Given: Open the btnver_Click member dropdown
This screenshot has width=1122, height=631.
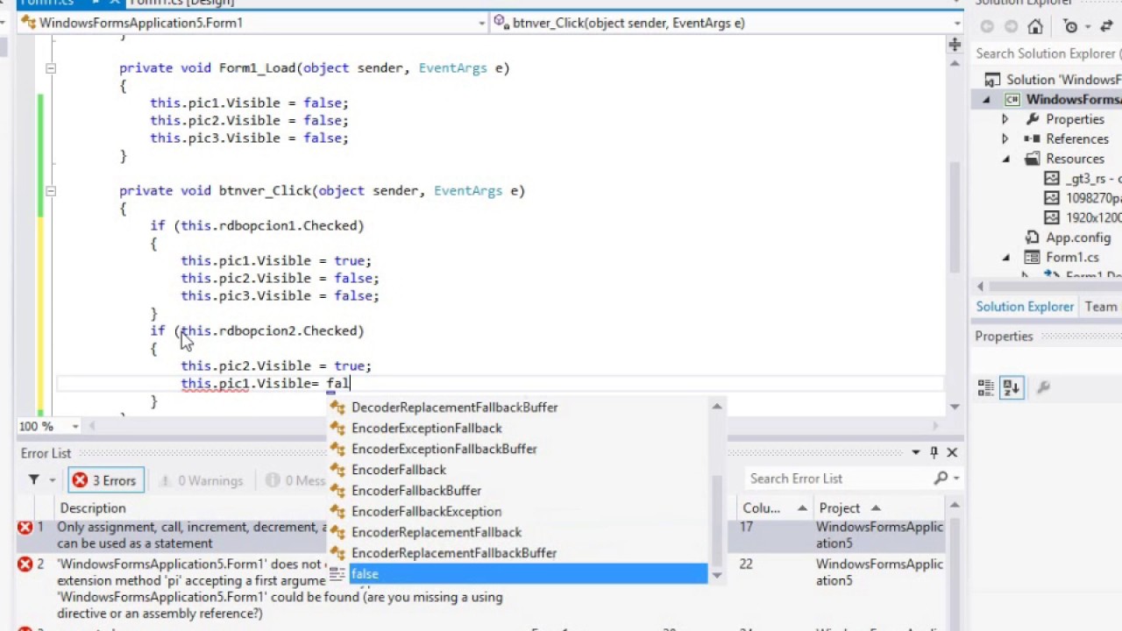Looking at the screenshot, I should (956, 24).
